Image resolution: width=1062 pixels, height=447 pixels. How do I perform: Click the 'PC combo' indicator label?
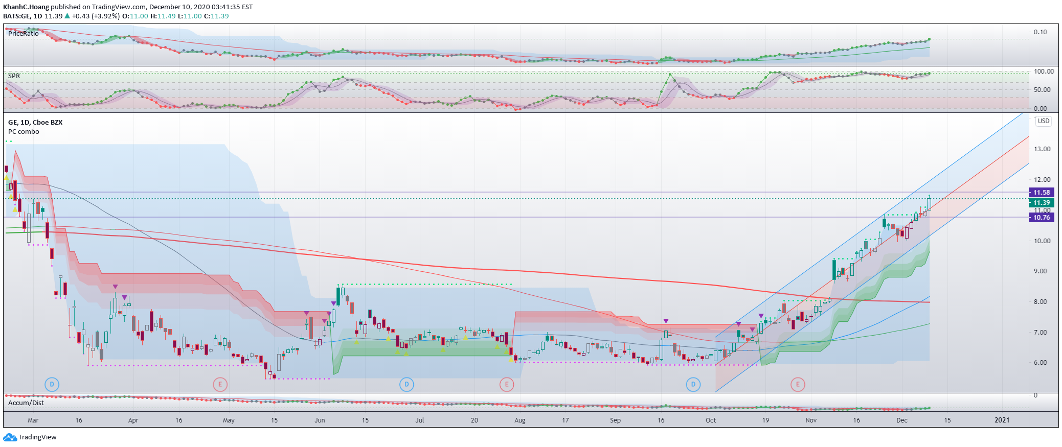pyautogui.click(x=24, y=132)
